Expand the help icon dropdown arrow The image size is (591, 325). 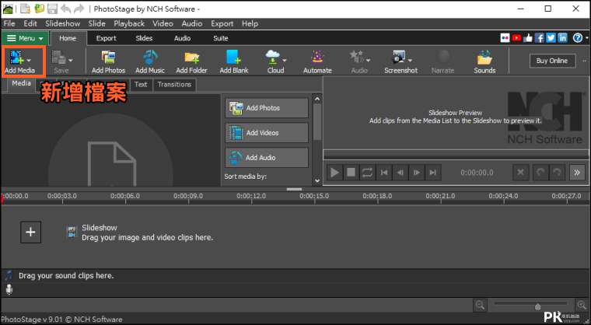[x=586, y=38]
